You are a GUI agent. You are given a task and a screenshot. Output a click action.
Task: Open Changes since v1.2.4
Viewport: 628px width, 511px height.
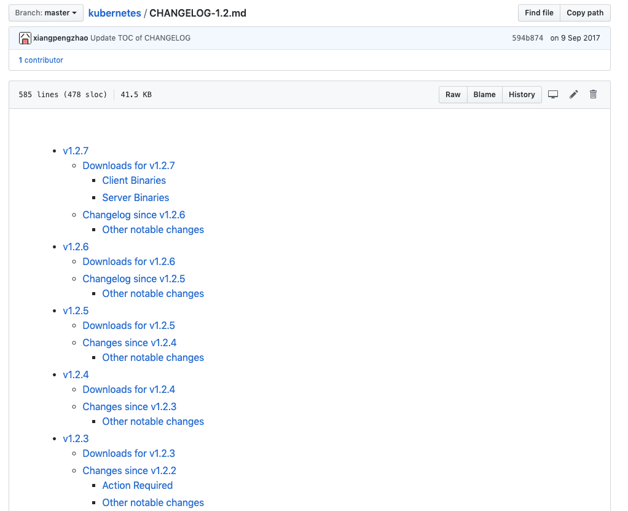(x=130, y=343)
